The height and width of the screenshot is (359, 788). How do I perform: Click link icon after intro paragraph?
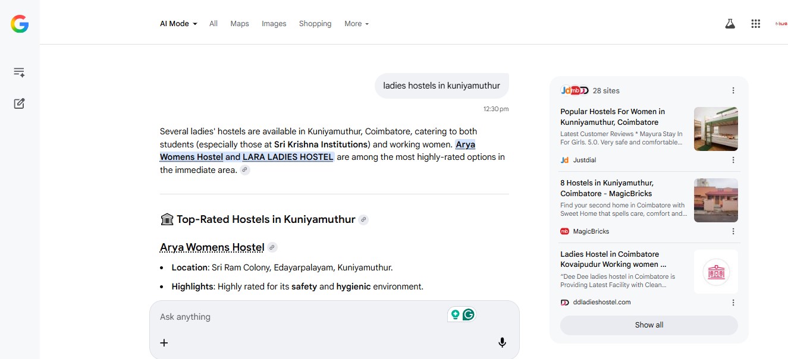pyautogui.click(x=245, y=170)
